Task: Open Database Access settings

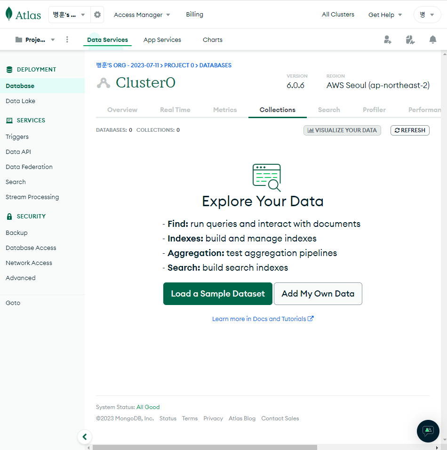Action: coord(31,248)
